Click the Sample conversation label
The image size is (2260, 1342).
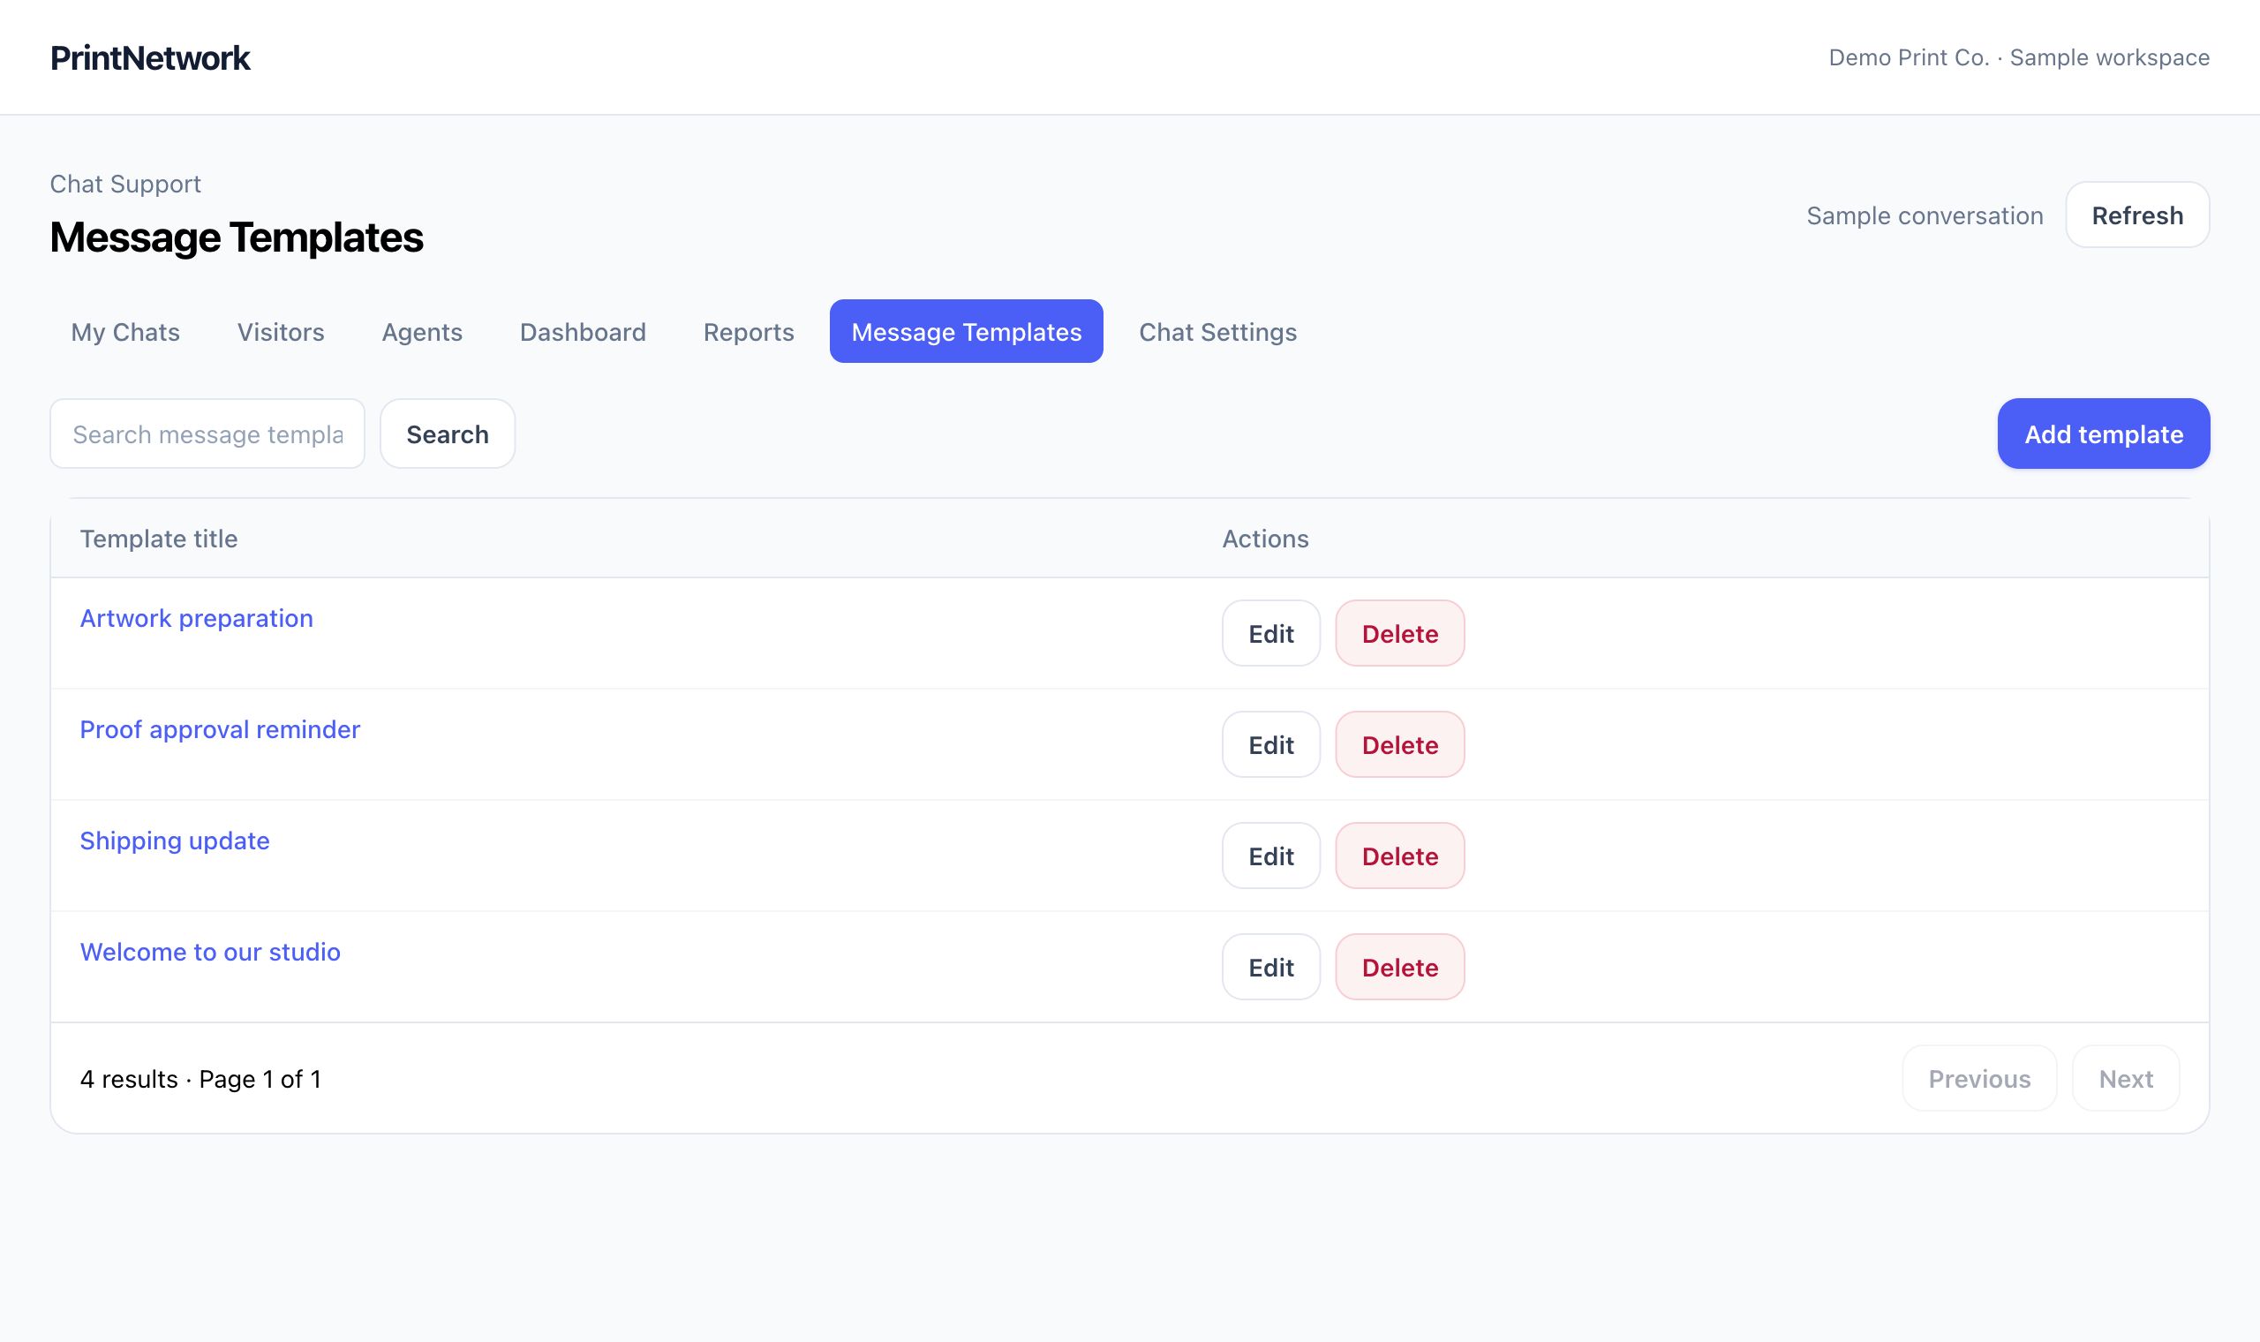pyautogui.click(x=1925, y=216)
